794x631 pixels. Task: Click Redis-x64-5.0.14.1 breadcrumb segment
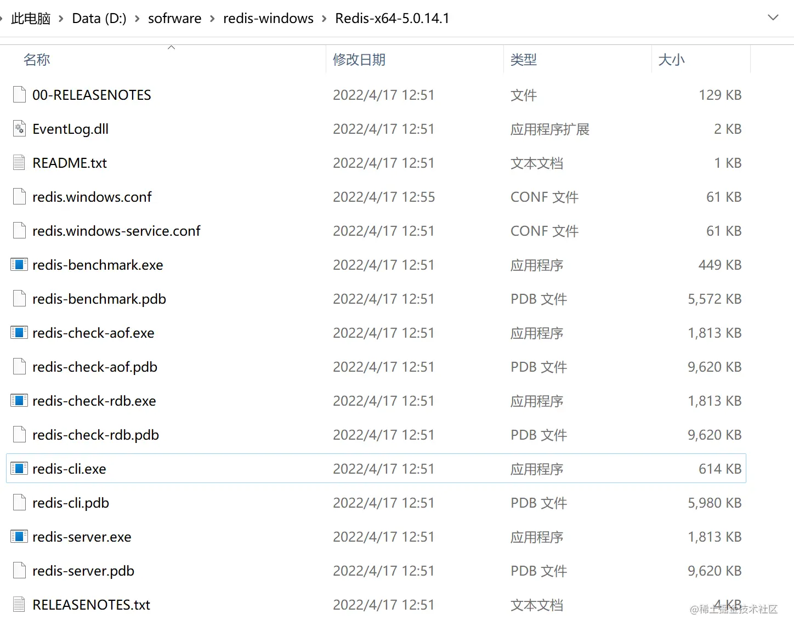393,19
